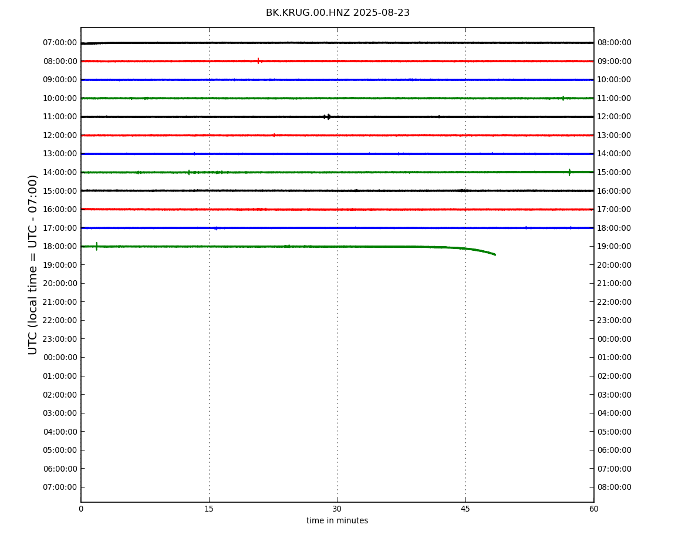The height and width of the screenshot is (558, 675).
Task: Click the green spike at the start of the 18:00:00 trace
Action: [96, 247]
